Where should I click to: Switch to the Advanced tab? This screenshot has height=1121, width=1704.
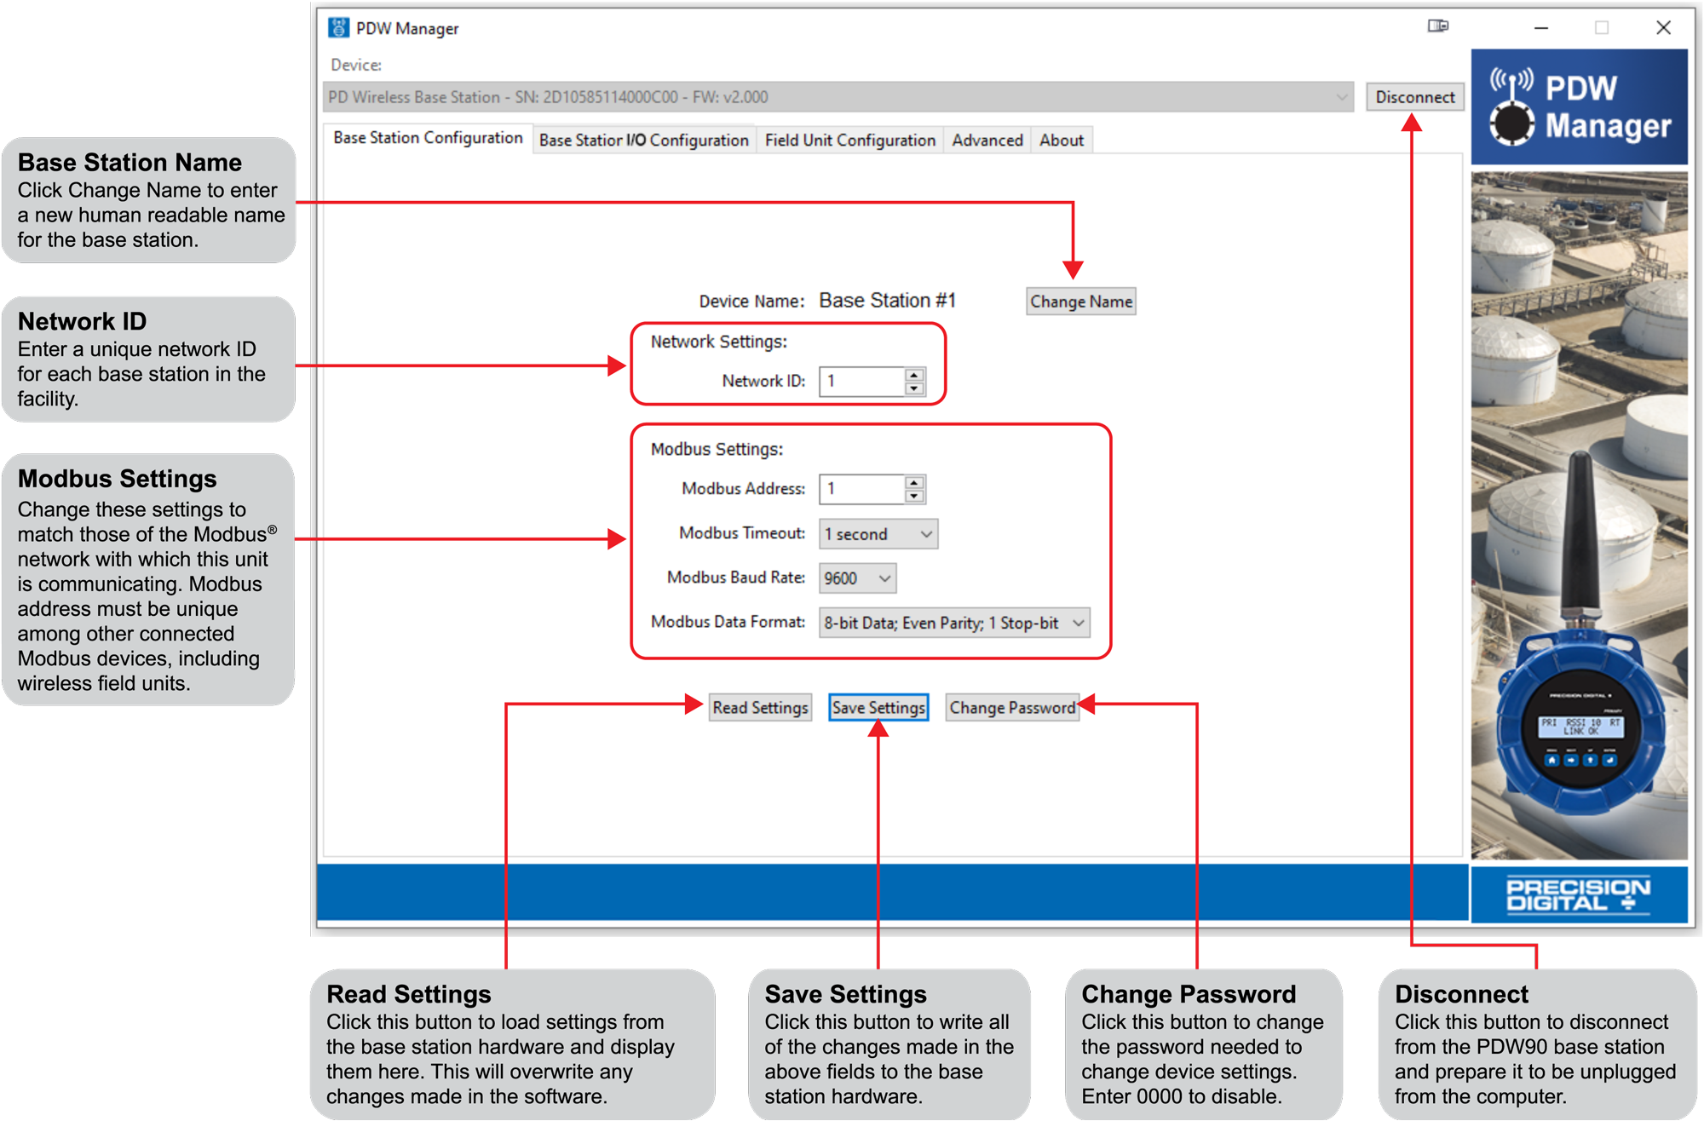987,141
